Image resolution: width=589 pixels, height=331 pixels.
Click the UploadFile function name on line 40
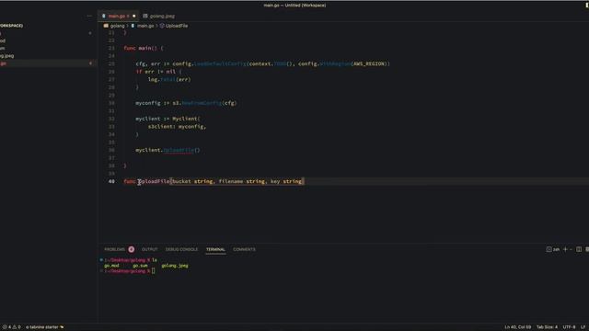154,182
